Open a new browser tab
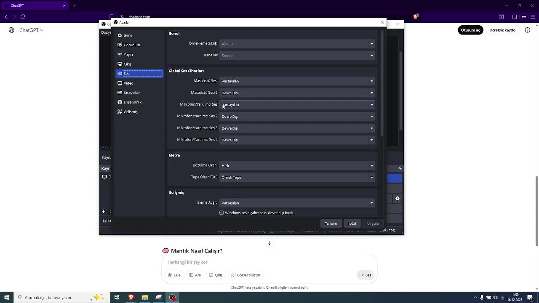Viewport: 539px width, 303px height. pyautogui.click(x=75, y=5)
